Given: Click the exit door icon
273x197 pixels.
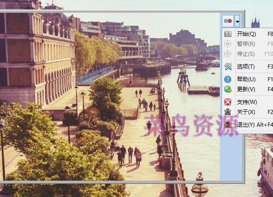Looking at the screenshot, I should 228,124.
